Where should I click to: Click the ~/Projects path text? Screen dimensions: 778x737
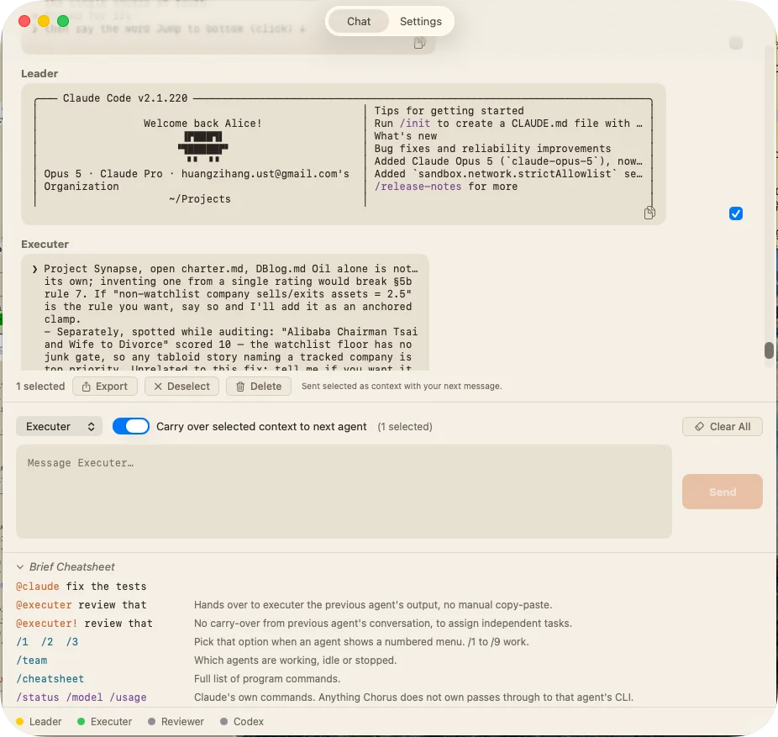click(x=199, y=198)
